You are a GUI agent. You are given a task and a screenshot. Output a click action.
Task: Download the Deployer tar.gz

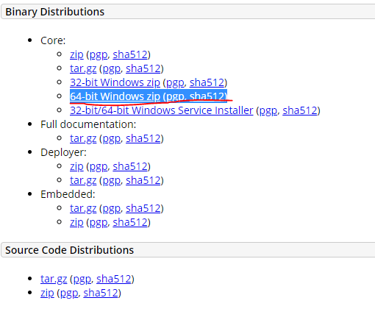point(83,180)
